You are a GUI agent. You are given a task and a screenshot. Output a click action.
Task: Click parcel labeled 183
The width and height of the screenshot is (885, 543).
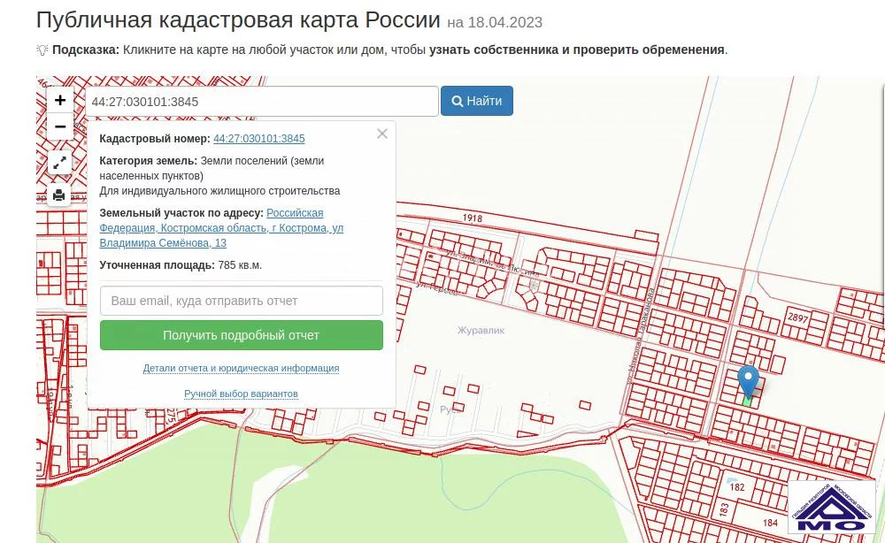(x=724, y=509)
